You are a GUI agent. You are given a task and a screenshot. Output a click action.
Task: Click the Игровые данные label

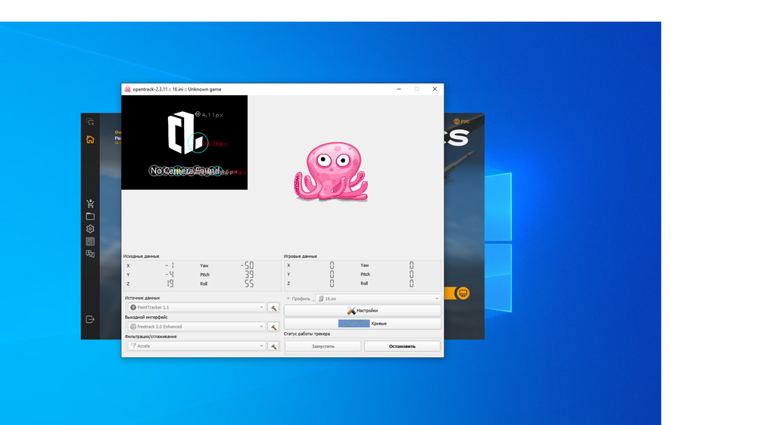tap(301, 256)
